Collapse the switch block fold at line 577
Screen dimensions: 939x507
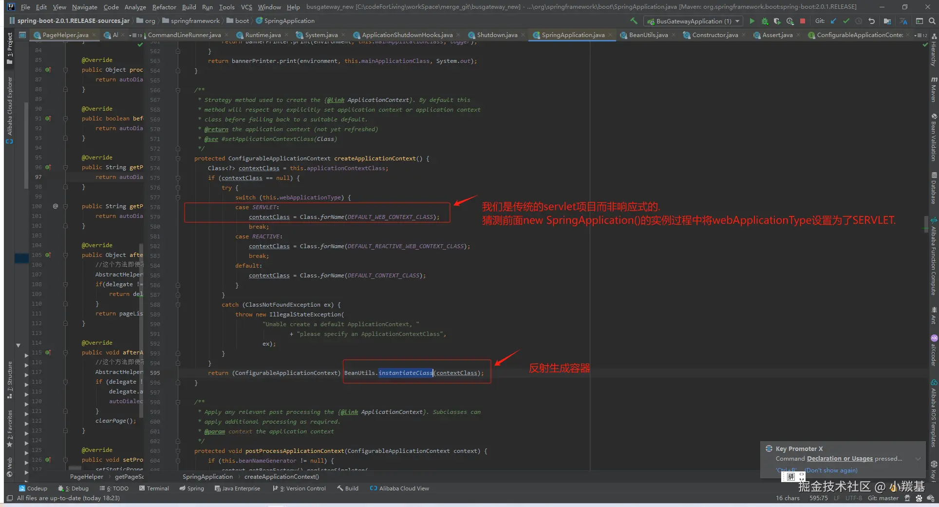click(x=178, y=197)
